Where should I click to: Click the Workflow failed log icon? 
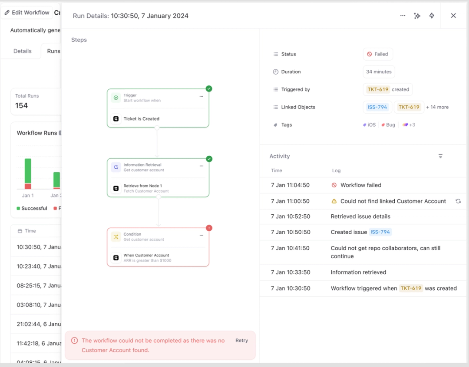pos(334,185)
